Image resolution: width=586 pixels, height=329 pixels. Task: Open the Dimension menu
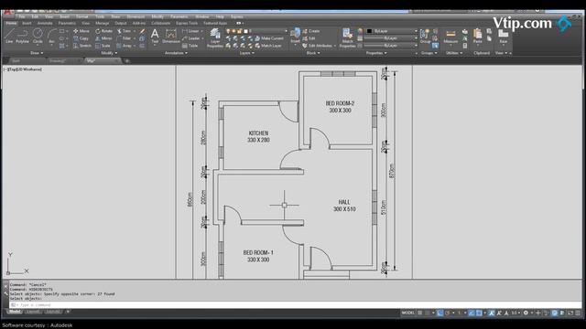pyautogui.click(x=136, y=16)
